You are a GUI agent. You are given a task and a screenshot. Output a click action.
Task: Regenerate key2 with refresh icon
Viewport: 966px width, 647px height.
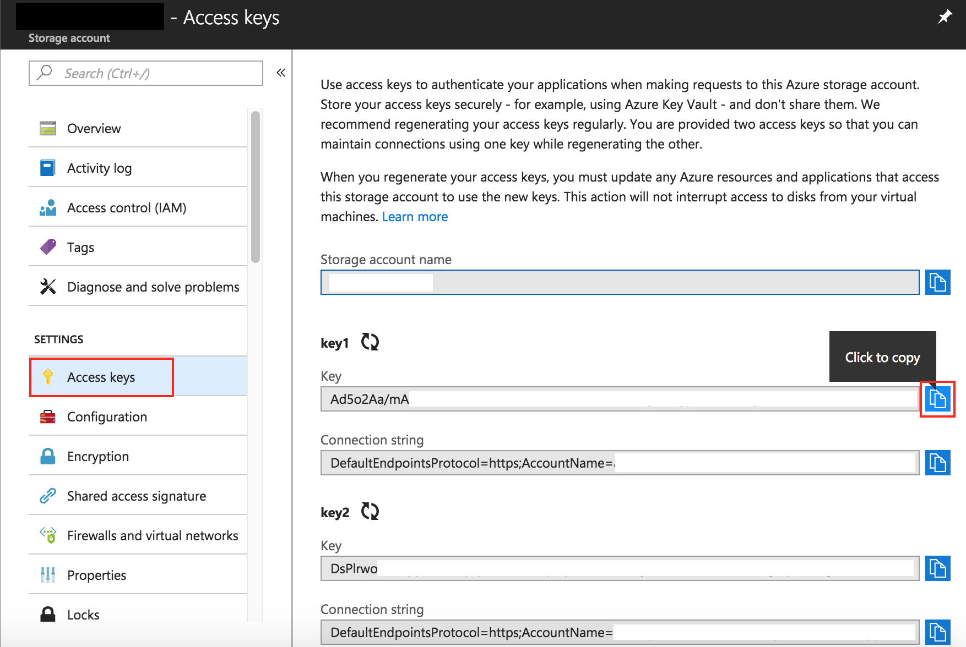tap(370, 511)
